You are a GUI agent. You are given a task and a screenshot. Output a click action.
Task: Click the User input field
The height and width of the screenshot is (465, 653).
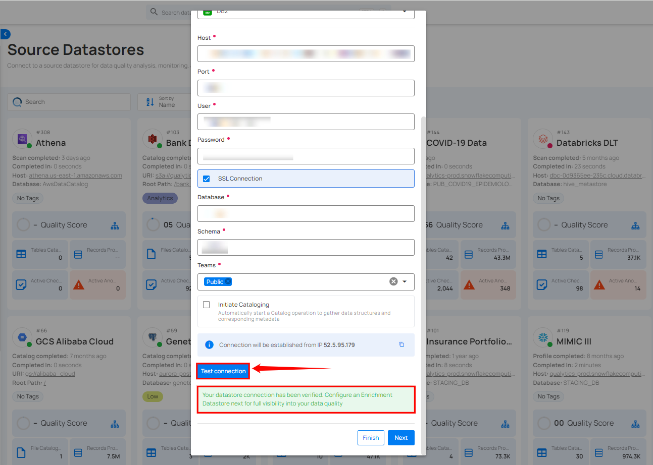click(306, 122)
